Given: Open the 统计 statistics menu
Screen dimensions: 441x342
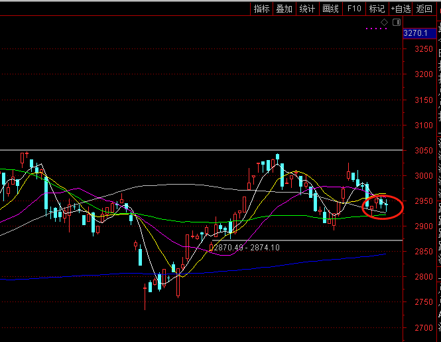Looking at the screenshot, I should point(308,9).
